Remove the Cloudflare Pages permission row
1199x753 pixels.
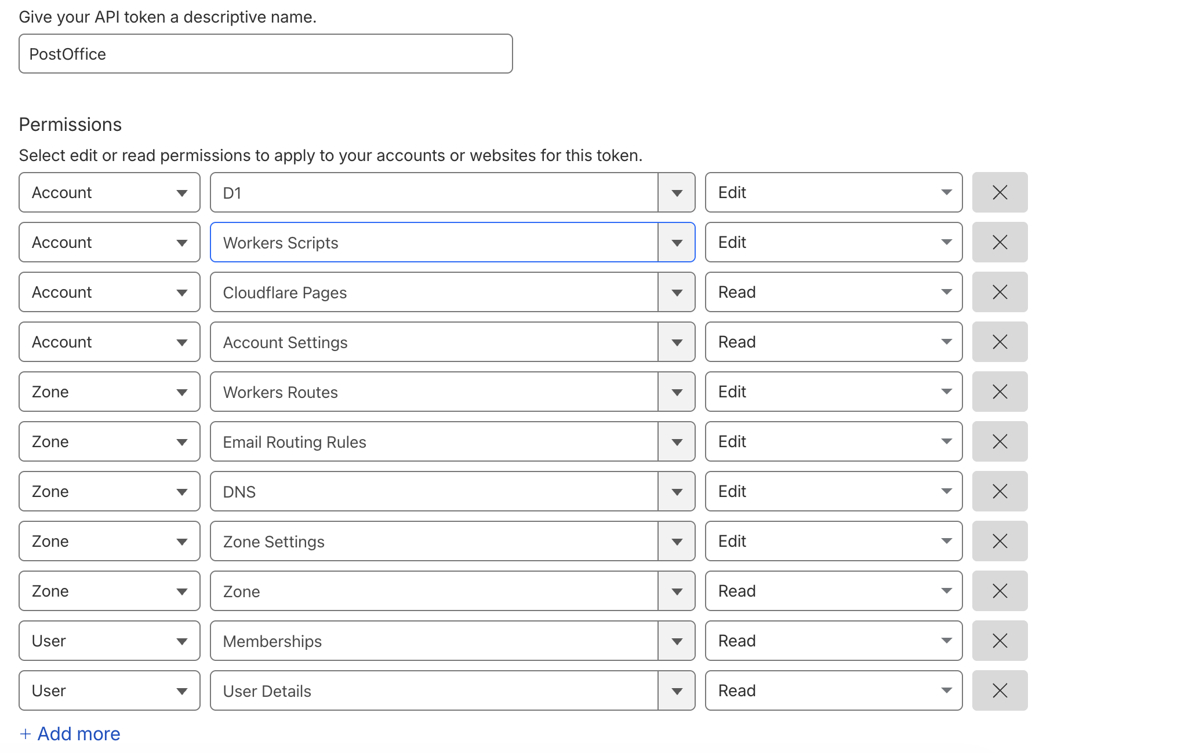pos(1000,292)
